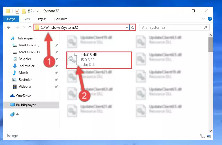Switch to the Görünüm tab

(61, 19)
